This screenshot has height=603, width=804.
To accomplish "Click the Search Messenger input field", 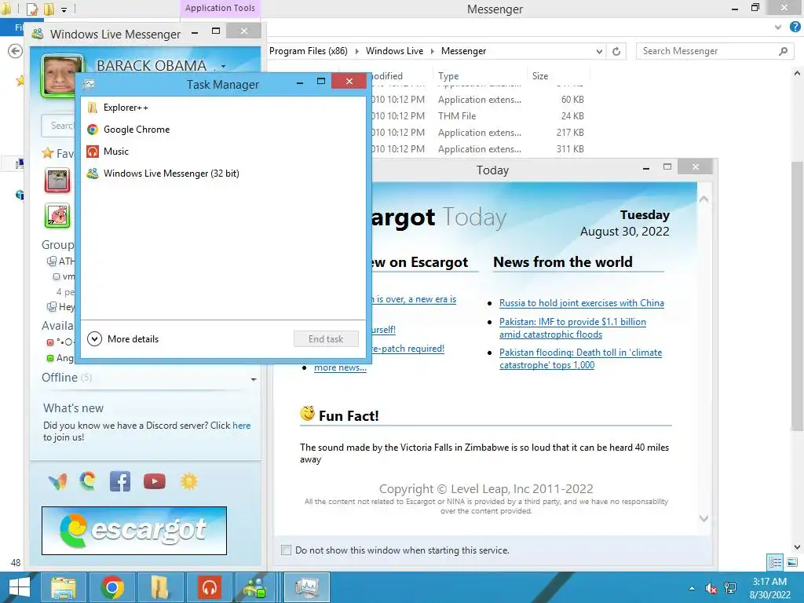I will [714, 51].
